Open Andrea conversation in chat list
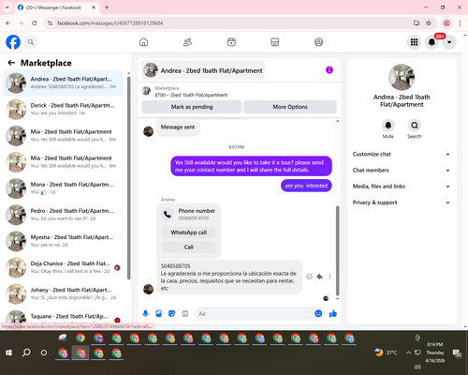The image size is (468, 375). coord(64,83)
